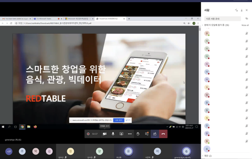Screen dimensions: 252x159
Task: Open the share screen tray
Action: (121, 134)
